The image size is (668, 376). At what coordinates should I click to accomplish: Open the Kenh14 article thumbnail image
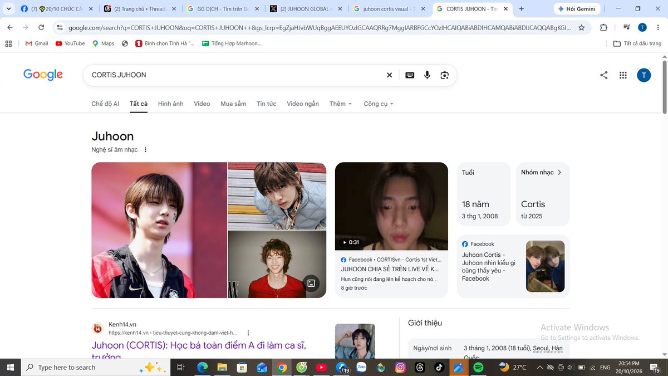click(x=355, y=341)
